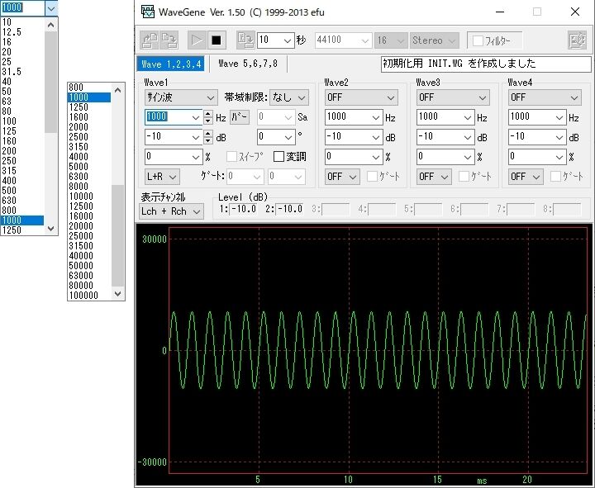Click scroll up arrow in second list
This screenshot has height=488, width=595.
tap(117, 90)
